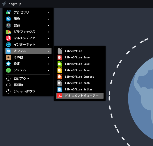
Task: Click the colorful fan icon next to グラフィックス
Action: coord(8,32)
